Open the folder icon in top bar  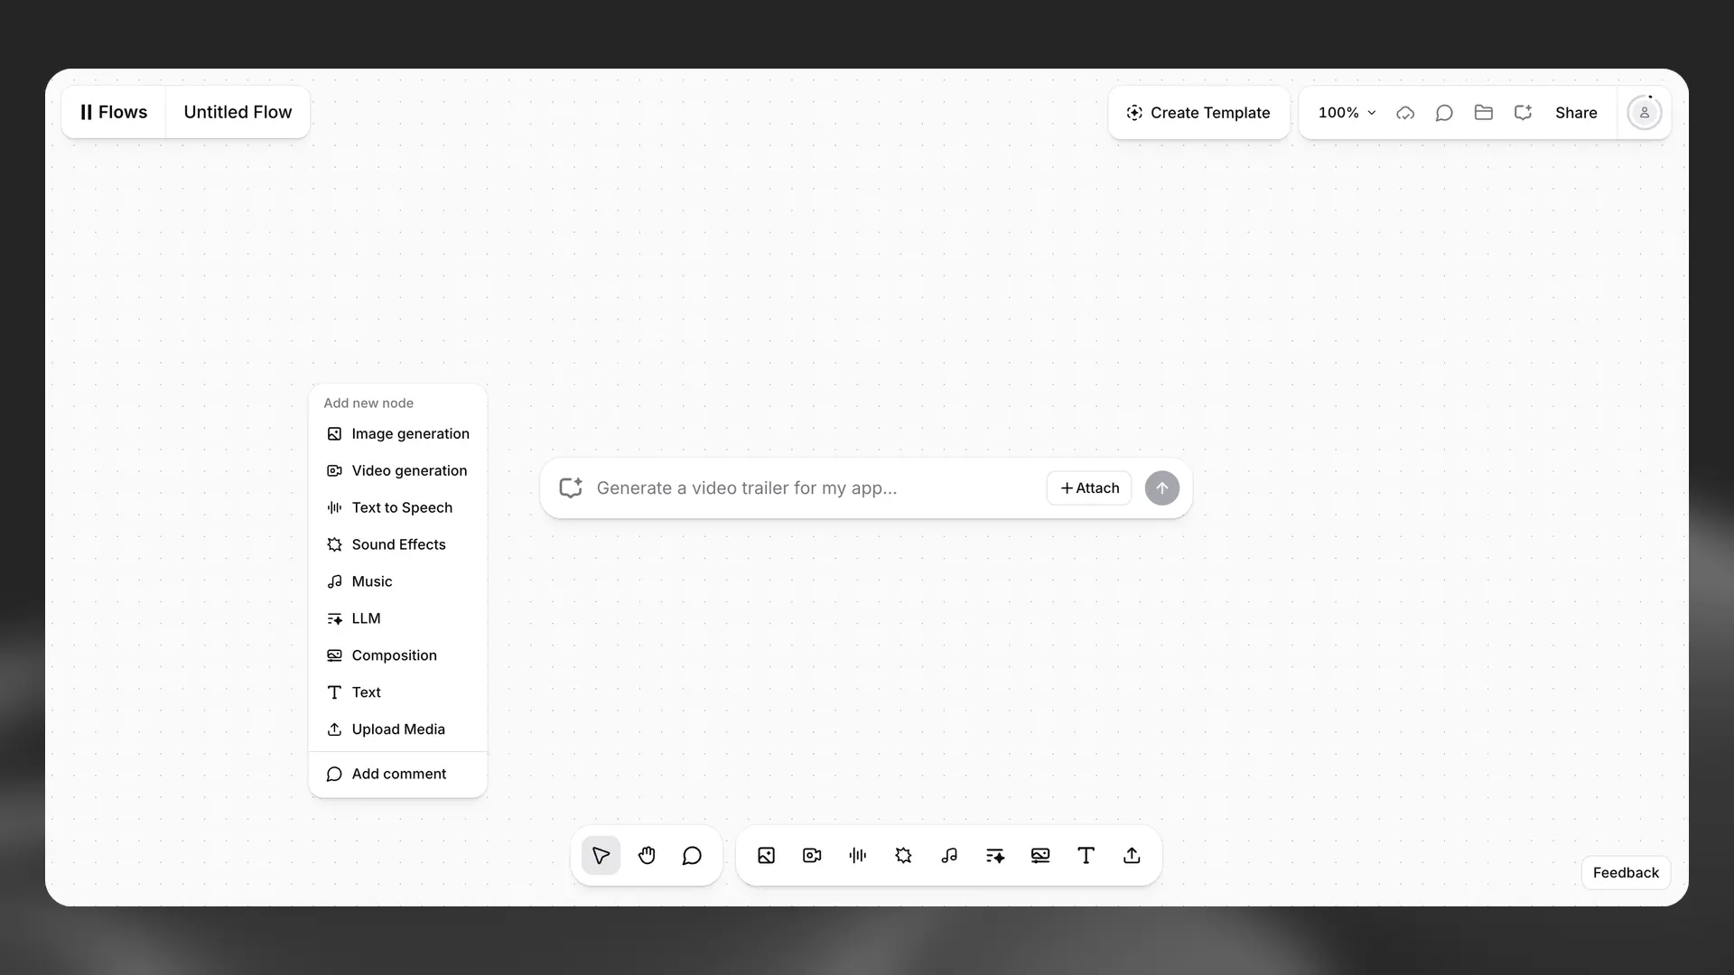(x=1483, y=113)
